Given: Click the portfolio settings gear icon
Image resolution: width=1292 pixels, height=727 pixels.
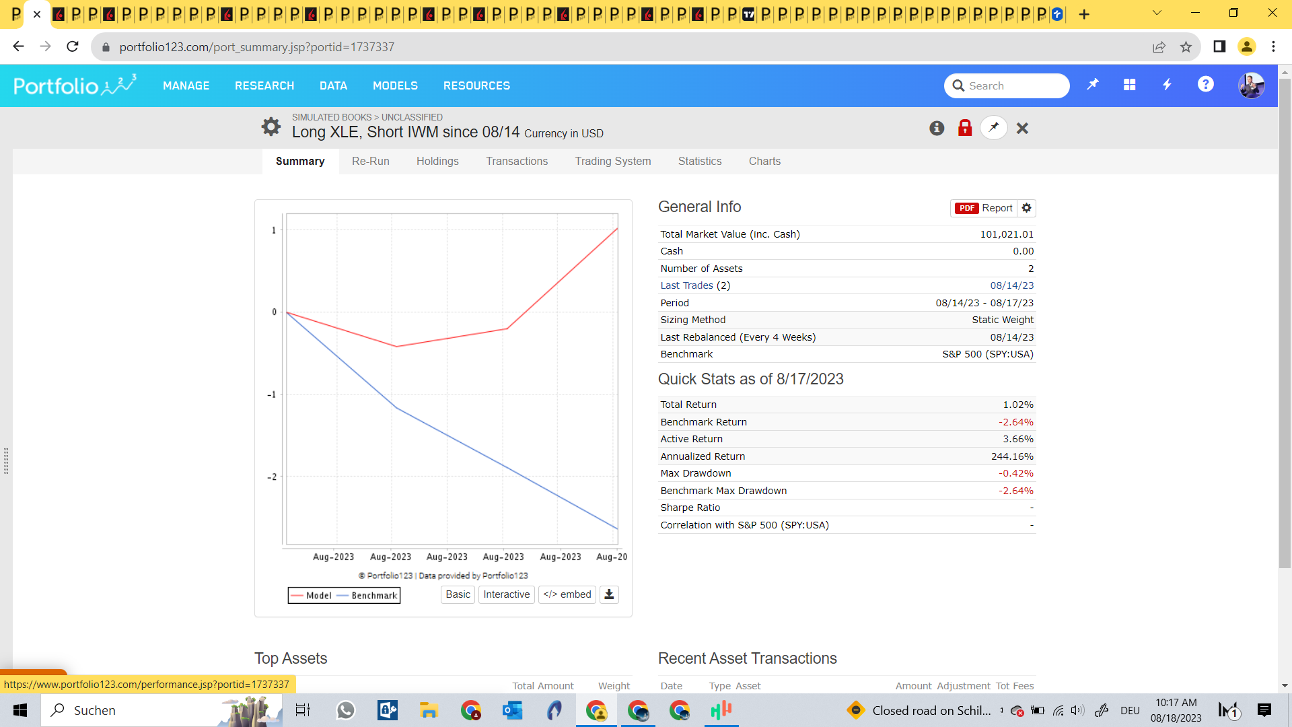Looking at the screenshot, I should pyautogui.click(x=271, y=127).
